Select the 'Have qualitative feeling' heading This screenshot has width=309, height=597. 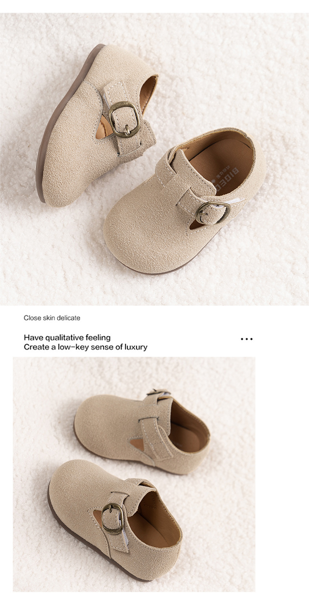tap(67, 337)
